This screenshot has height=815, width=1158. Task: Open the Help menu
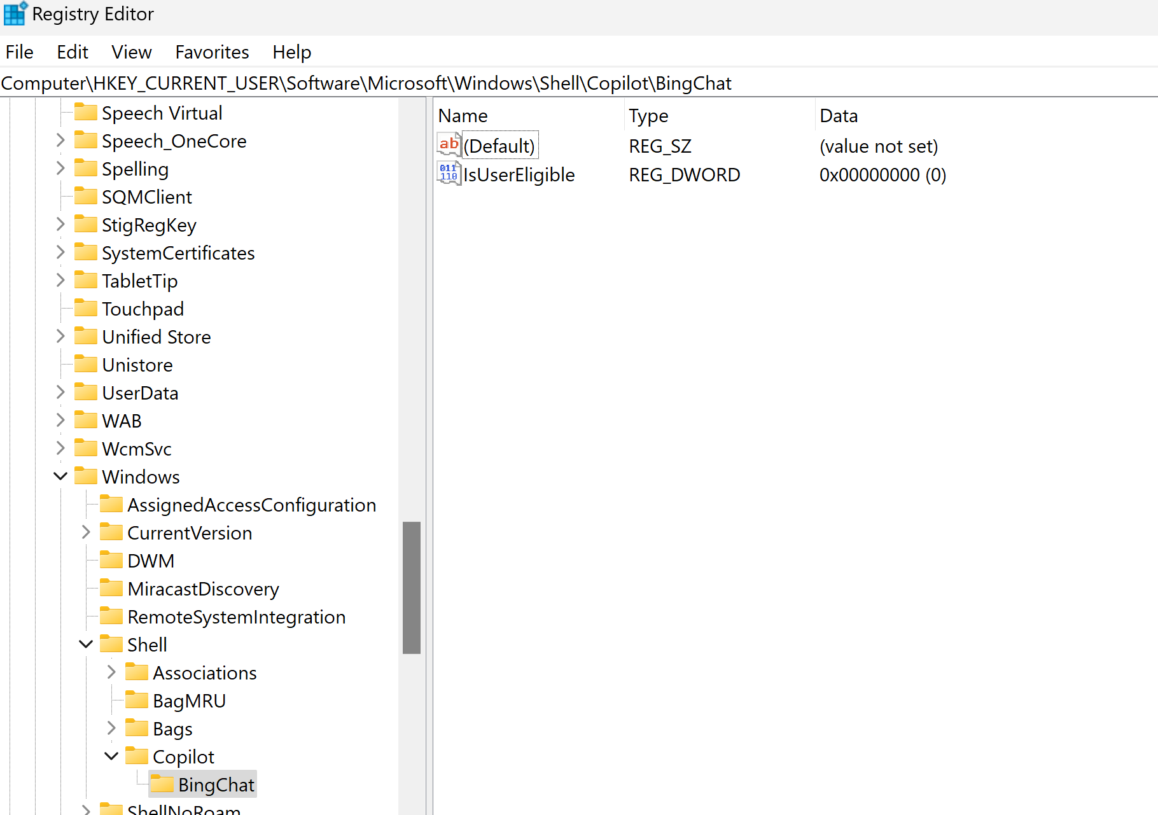point(291,52)
